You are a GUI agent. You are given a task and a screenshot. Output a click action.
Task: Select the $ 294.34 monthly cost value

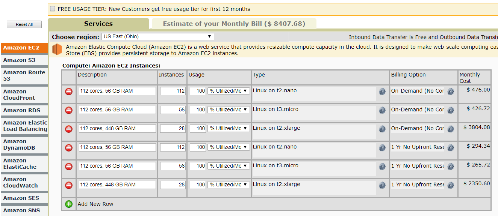(x=478, y=146)
